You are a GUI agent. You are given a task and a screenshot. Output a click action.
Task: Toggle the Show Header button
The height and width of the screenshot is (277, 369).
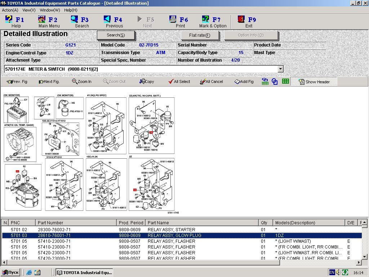(x=314, y=82)
